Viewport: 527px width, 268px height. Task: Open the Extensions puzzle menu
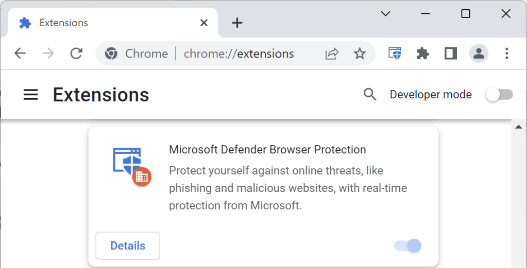coord(423,53)
